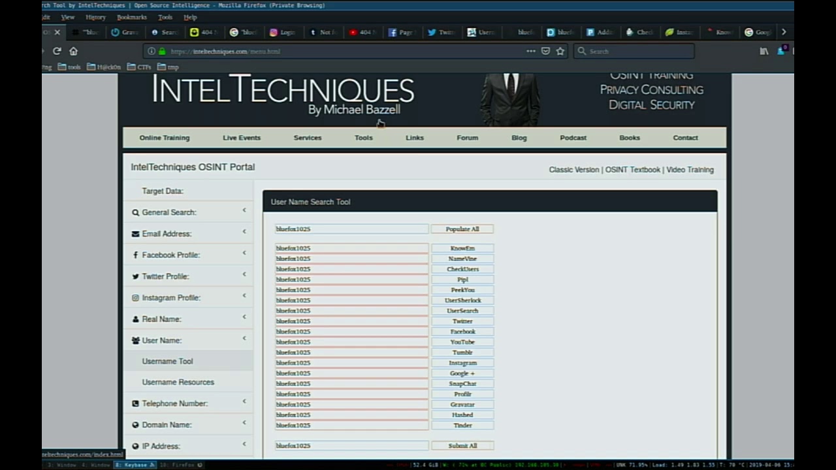This screenshot has width=836, height=470.
Task: Expand Real Name section chevron
Action: click(x=244, y=317)
